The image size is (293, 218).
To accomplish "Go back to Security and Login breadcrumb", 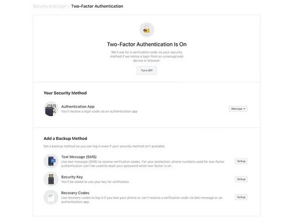I will (50, 6).
